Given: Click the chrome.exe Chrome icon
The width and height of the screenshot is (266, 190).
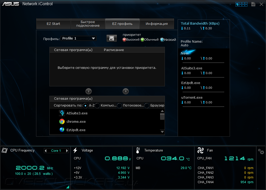Looking at the screenshot, I should [x=62, y=121].
